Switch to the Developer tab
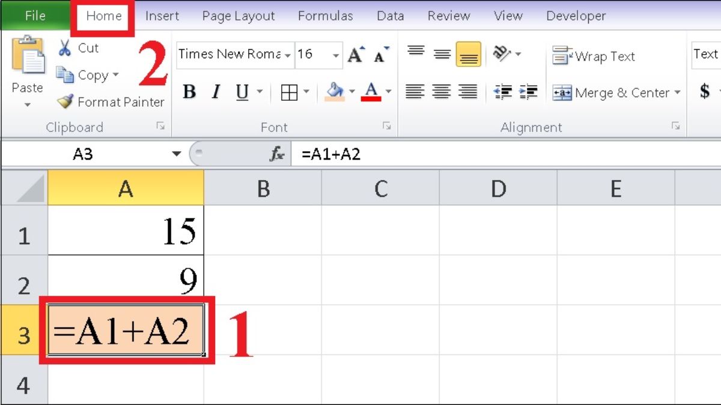721x405 pixels. [577, 16]
